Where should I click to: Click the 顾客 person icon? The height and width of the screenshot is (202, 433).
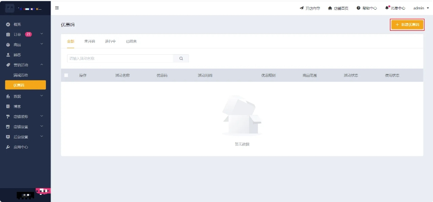pos(8,55)
